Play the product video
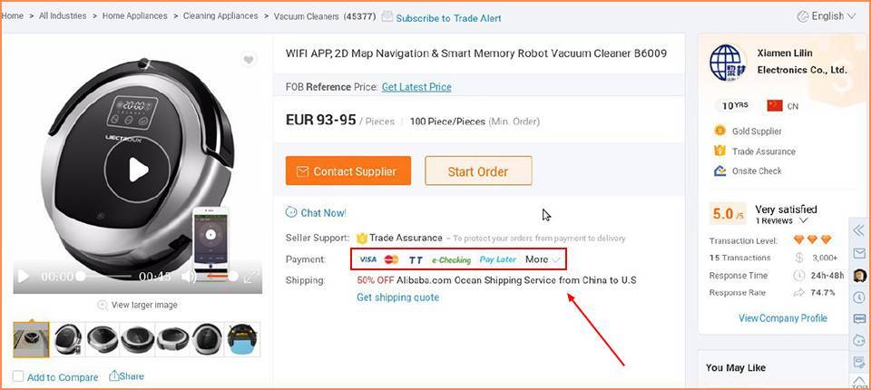This screenshot has width=871, height=390. pos(137,170)
